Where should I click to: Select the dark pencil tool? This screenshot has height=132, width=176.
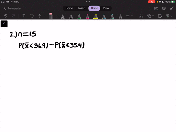tap(120, 17)
